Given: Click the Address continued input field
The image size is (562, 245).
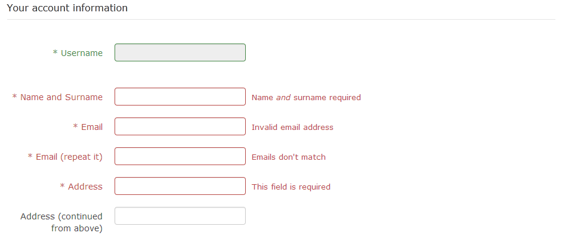Looking at the screenshot, I should click(x=180, y=216).
